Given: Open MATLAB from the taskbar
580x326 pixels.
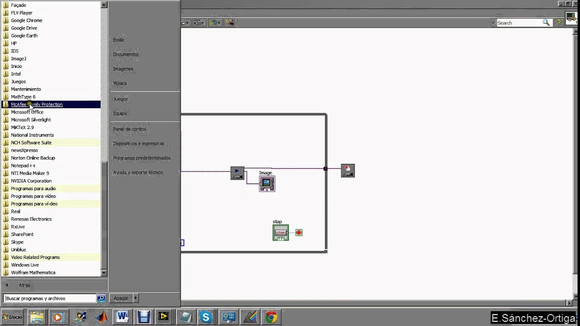Looking at the screenshot, I should click(101, 317).
